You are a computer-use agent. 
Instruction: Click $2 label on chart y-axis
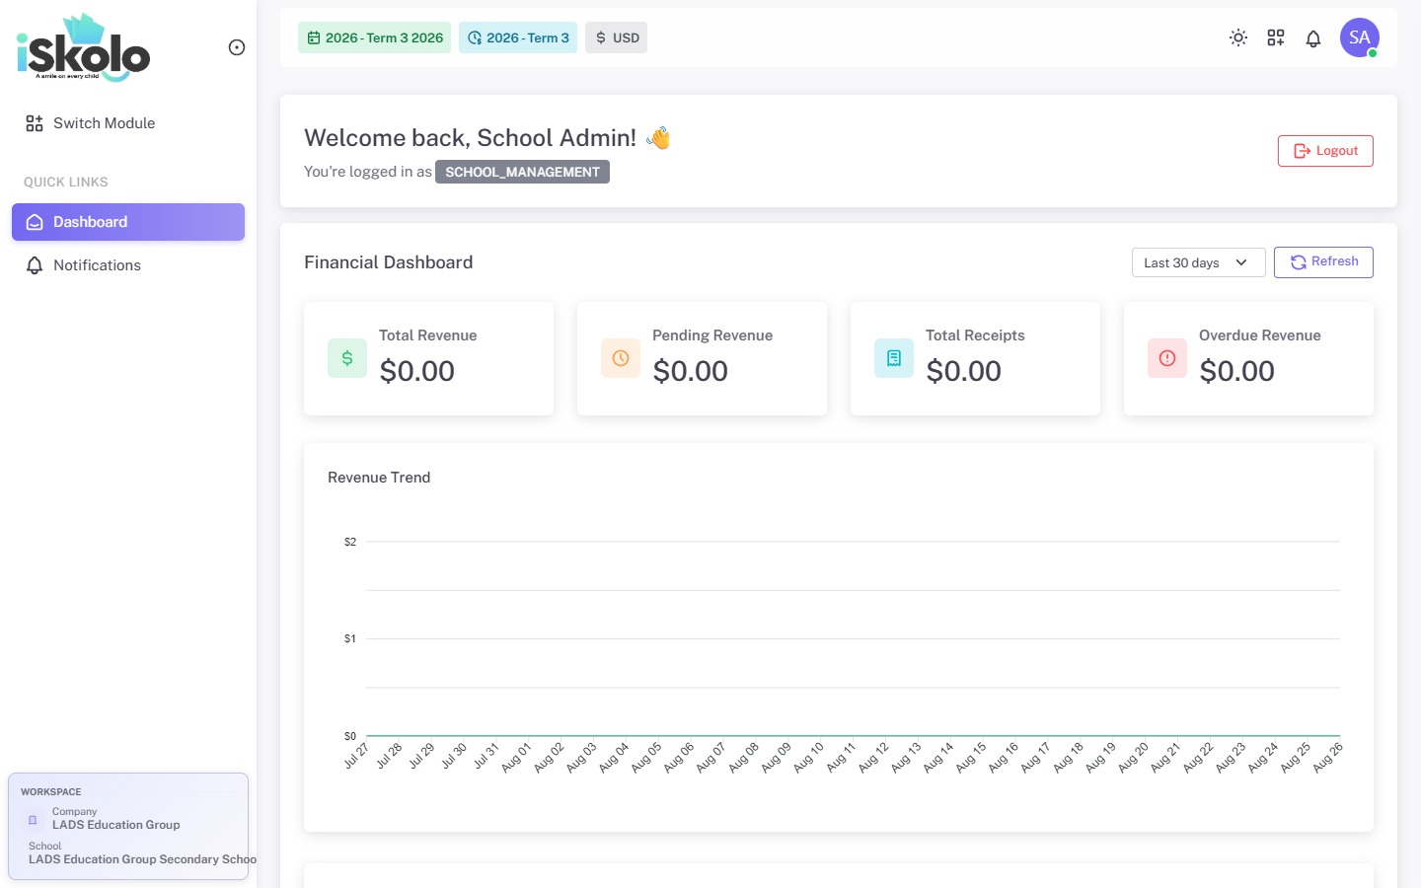(350, 542)
